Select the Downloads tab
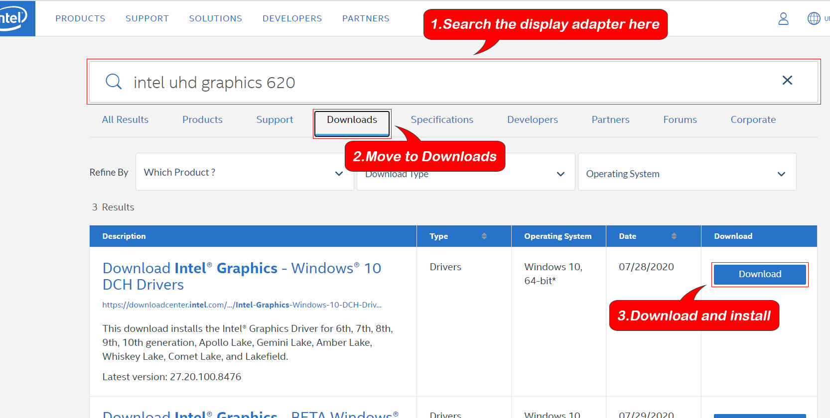Screen dimensions: 830x418 coord(352,123)
